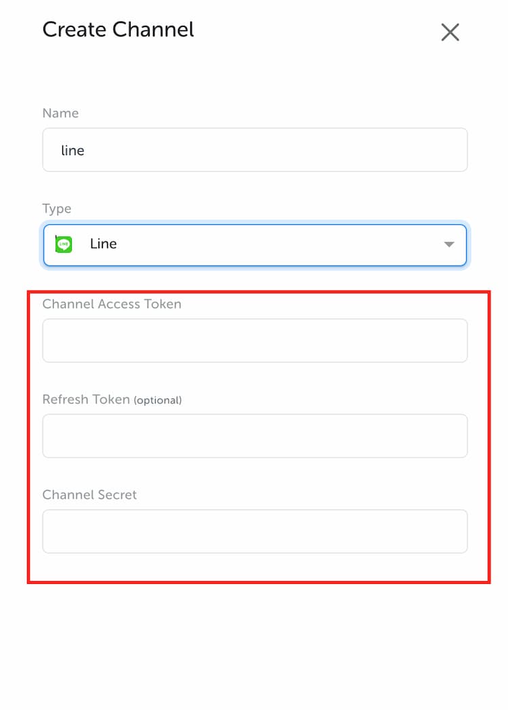
Task: Close the Create Channel dialog
Action: tap(450, 32)
